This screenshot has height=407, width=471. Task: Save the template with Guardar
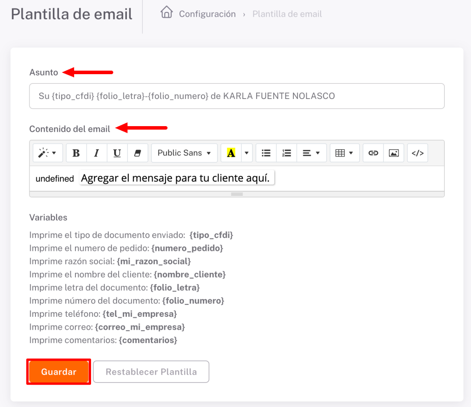click(58, 372)
